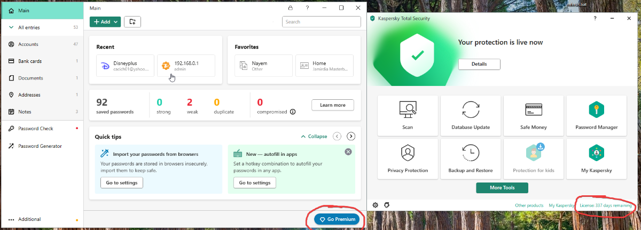Open the Protection for kids tile

534,158
